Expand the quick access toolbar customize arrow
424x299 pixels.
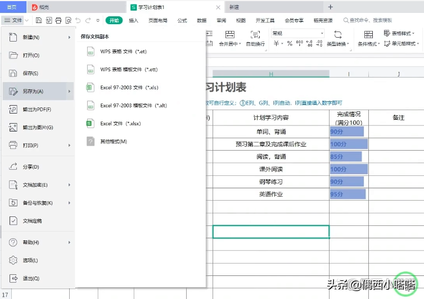[98, 20]
